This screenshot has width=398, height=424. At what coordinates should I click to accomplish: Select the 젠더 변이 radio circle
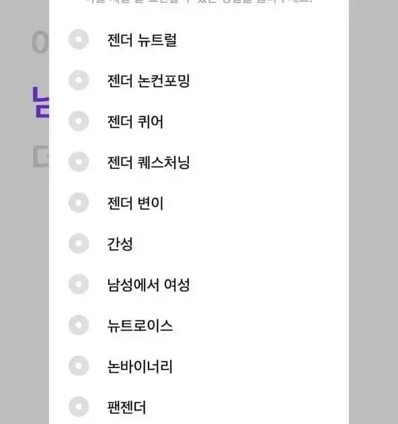[x=79, y=203]
